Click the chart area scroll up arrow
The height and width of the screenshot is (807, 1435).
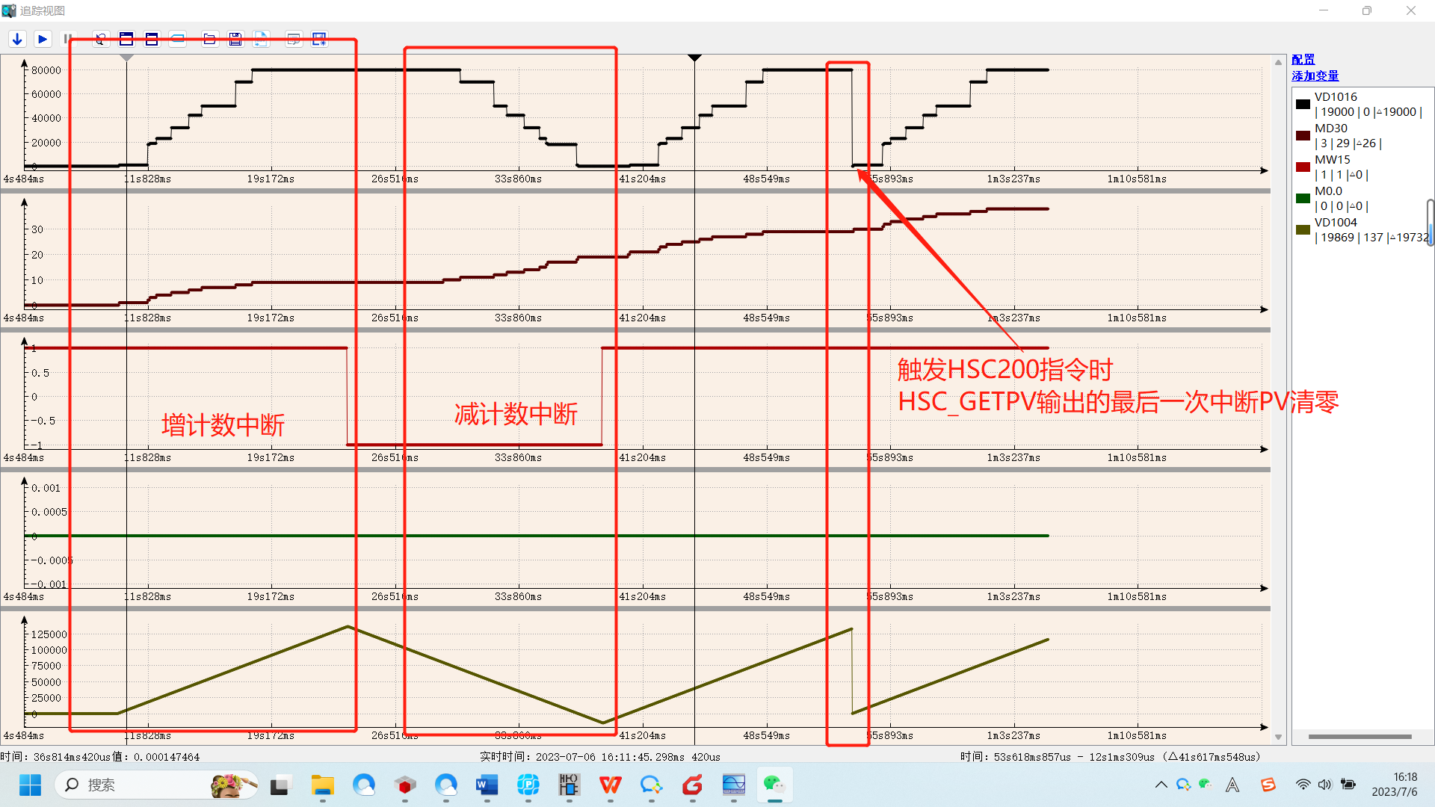1279,62
